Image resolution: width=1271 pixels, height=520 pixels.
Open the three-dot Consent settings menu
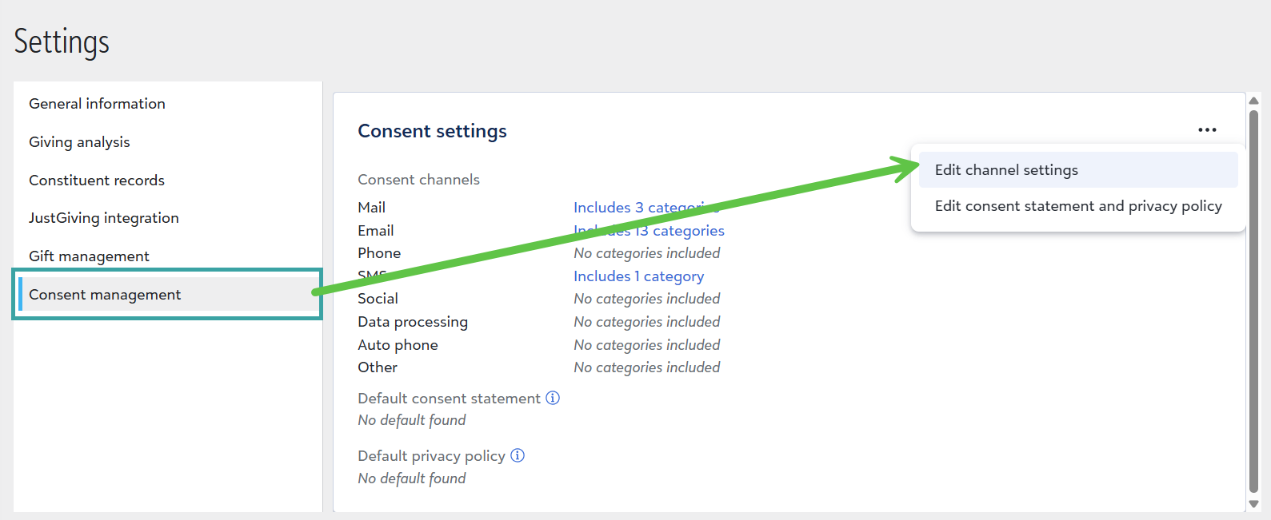point(1207,129)
